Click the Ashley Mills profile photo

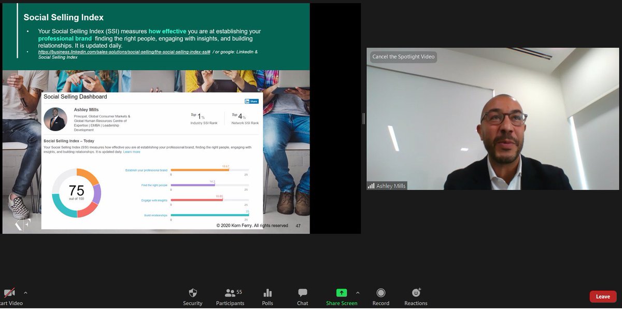click(x=55, y=119)
